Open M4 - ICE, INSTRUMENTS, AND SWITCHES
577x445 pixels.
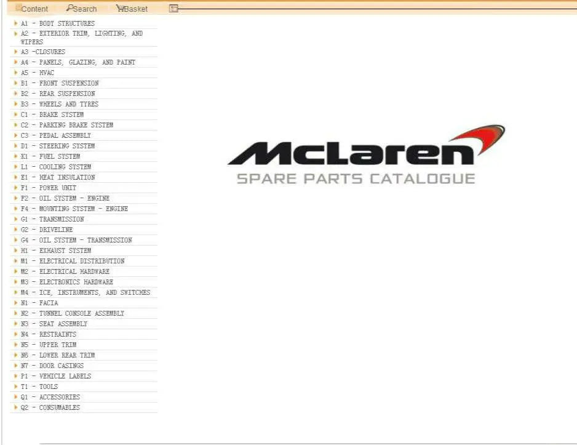tap(83, 292)
